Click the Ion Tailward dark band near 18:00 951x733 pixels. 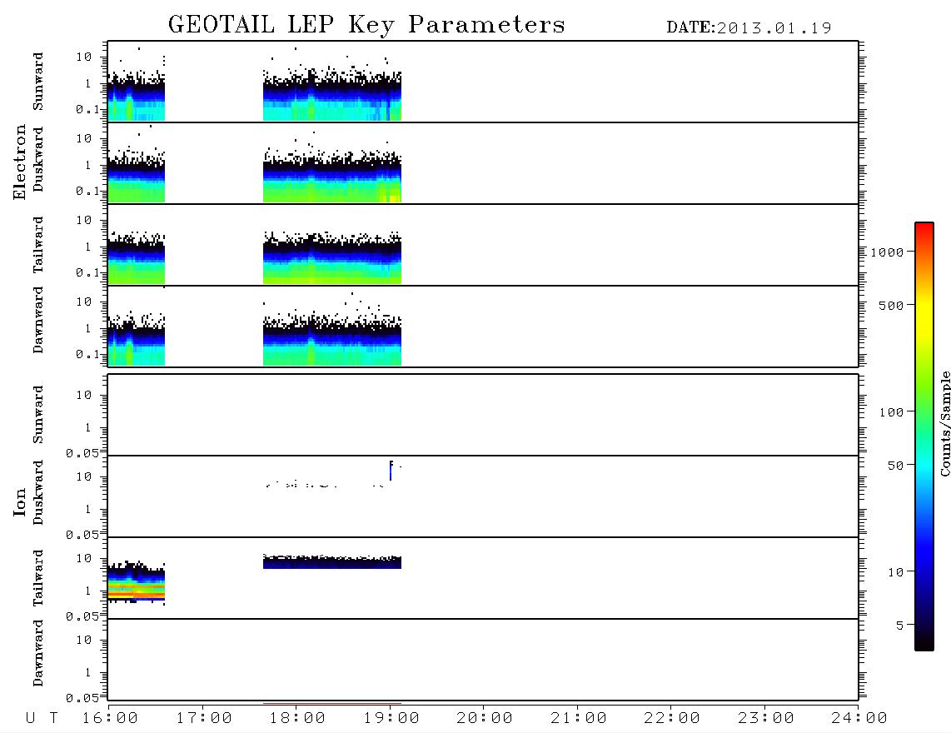[x=331, y=563]
